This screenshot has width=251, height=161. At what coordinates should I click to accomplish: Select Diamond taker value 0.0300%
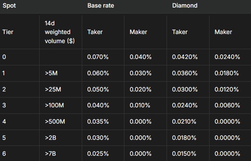pos(185,90)
